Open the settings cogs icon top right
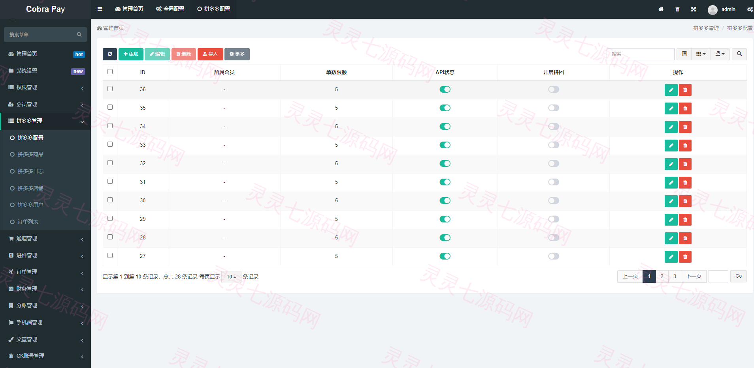 [750, 9]
